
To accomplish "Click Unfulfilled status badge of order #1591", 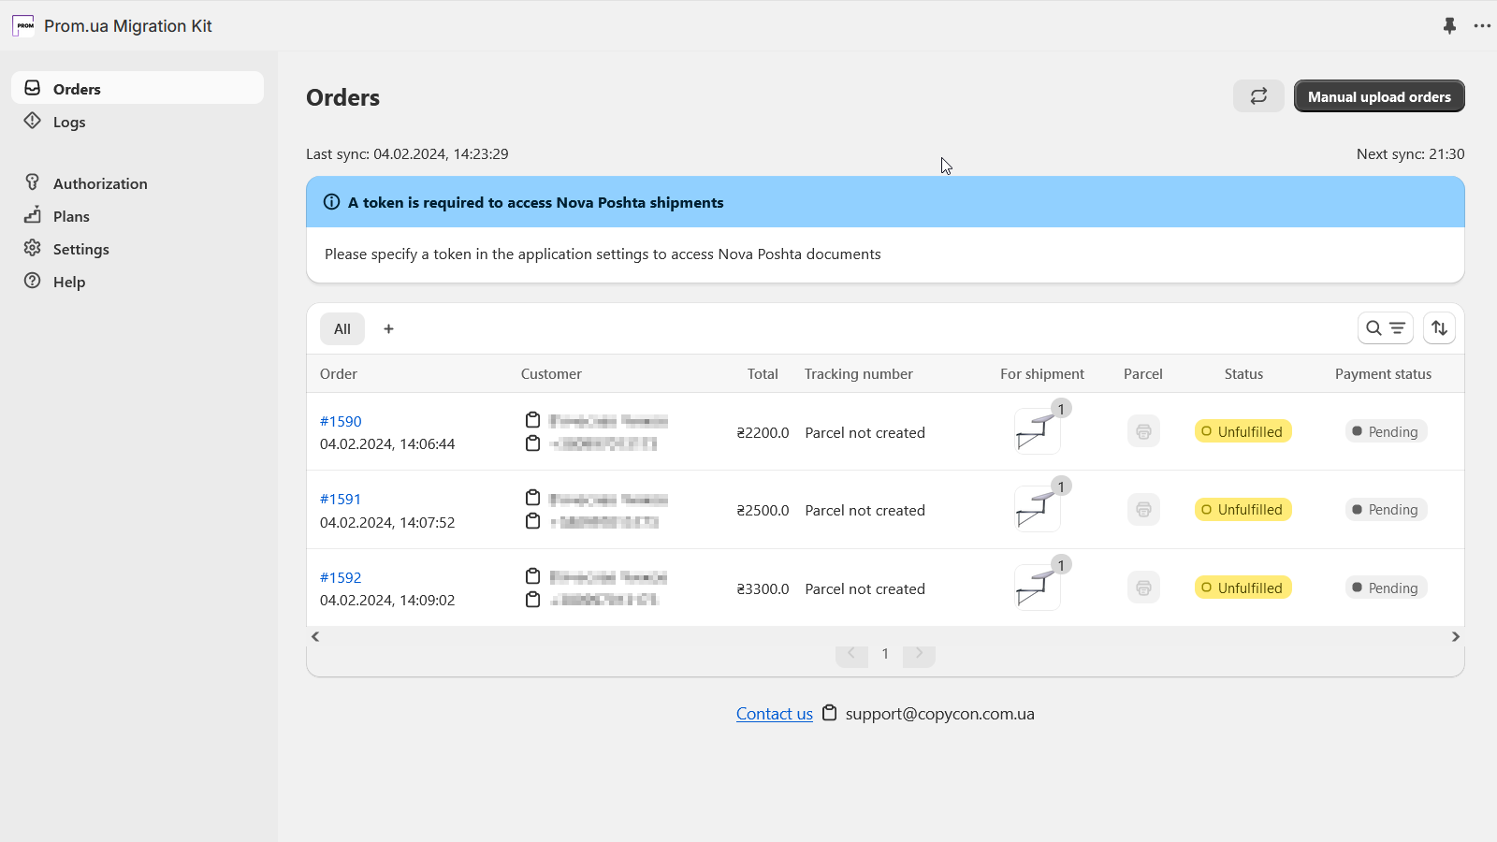I will tap(1243, 509).
